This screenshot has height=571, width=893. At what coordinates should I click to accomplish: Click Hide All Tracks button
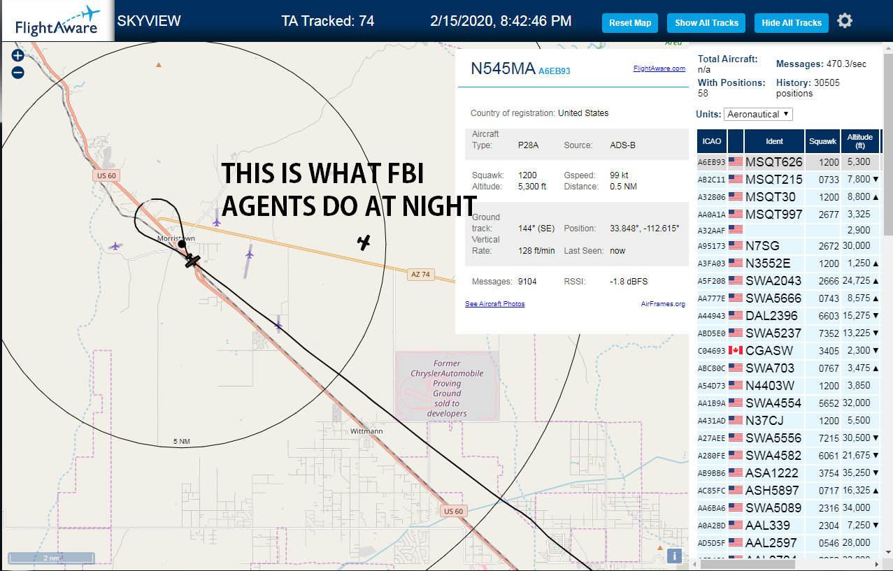pyautogui.click(x=792, y=22)
